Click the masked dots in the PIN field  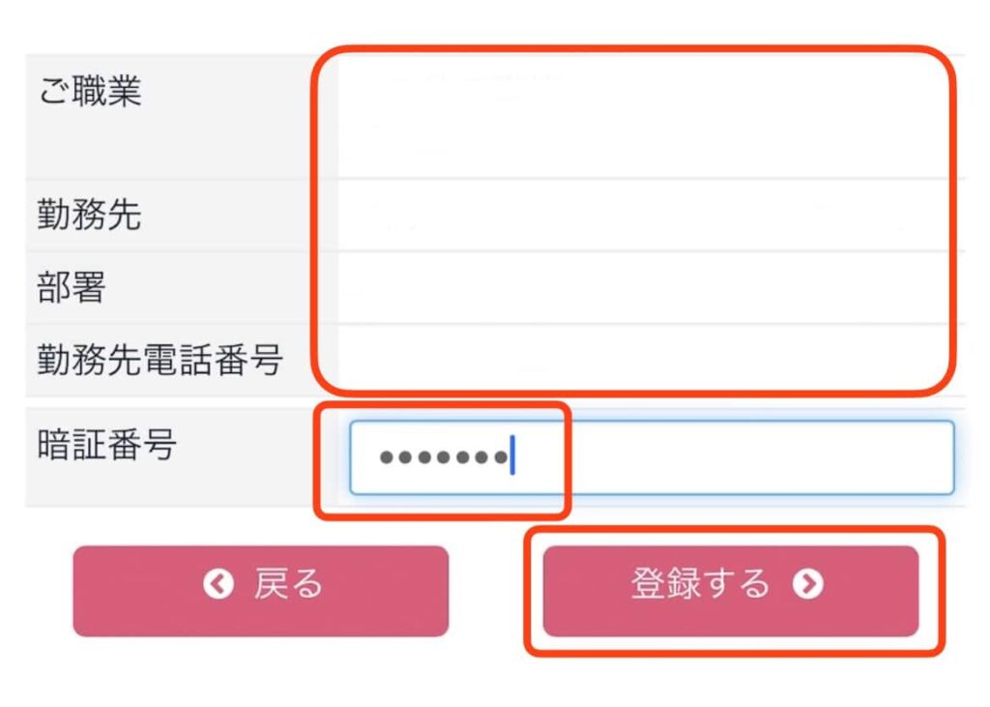pyautogui.click(x=443, y=457)
